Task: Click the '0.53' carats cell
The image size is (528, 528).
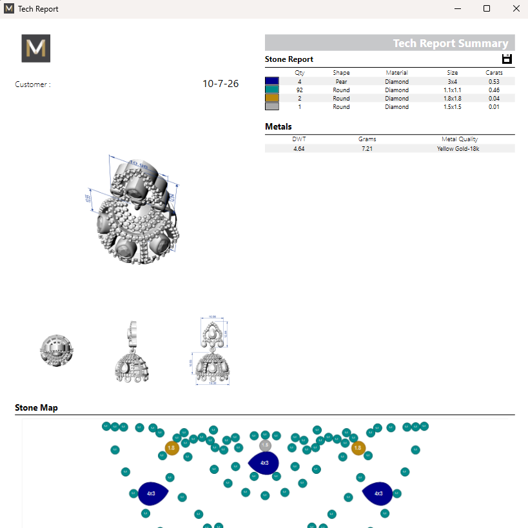Action: (x=494, y=81)
